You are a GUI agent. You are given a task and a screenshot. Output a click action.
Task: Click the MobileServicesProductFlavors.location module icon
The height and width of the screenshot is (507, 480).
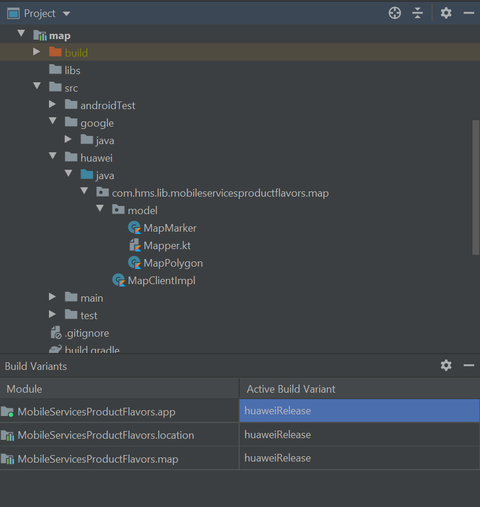pos(8,435)
